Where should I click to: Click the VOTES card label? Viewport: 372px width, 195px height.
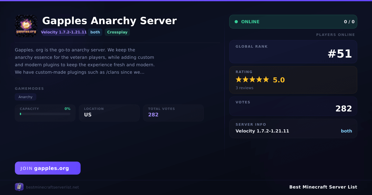click(x=243, y=102)
